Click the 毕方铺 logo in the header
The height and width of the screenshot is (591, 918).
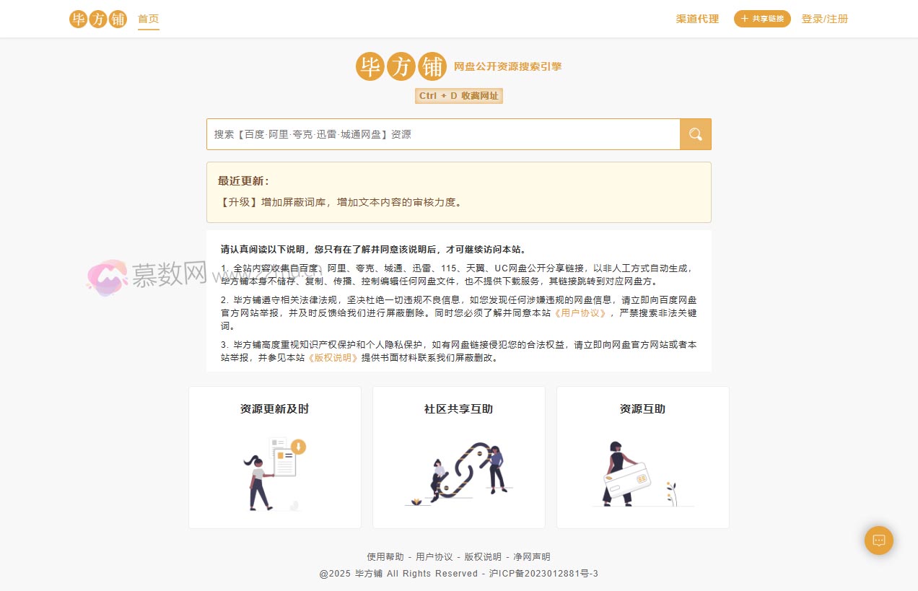click(x=97, y=19)
